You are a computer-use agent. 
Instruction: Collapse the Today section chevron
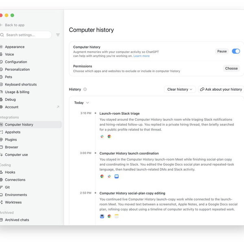pos(87,103)
